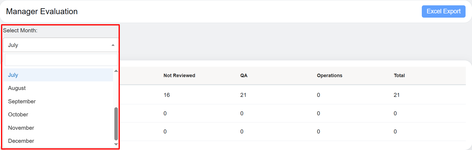Click the month list scrollbar thumb
Screen dimensions: 472x150
tap(116, 124)
